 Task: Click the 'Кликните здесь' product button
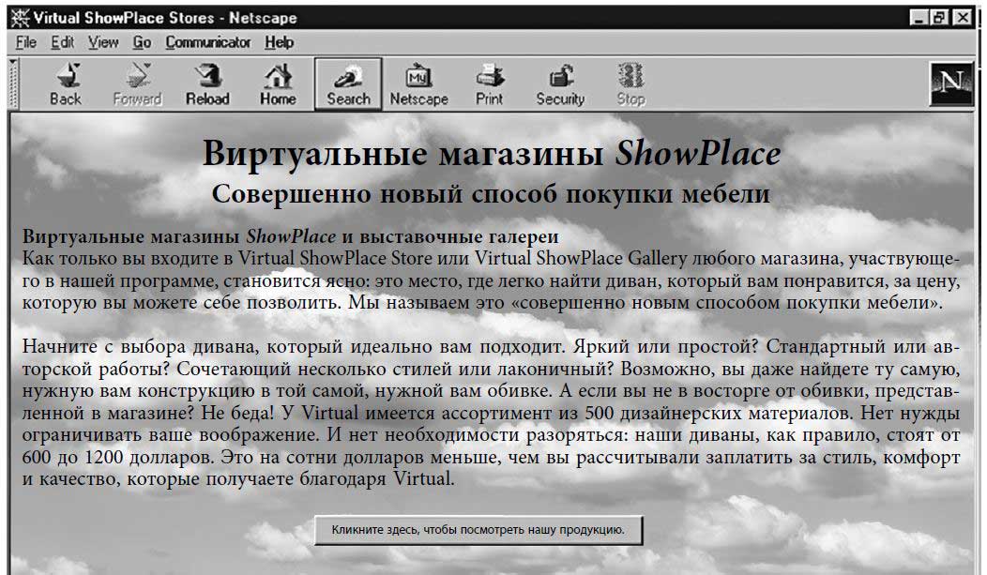[x=478, y=530]
